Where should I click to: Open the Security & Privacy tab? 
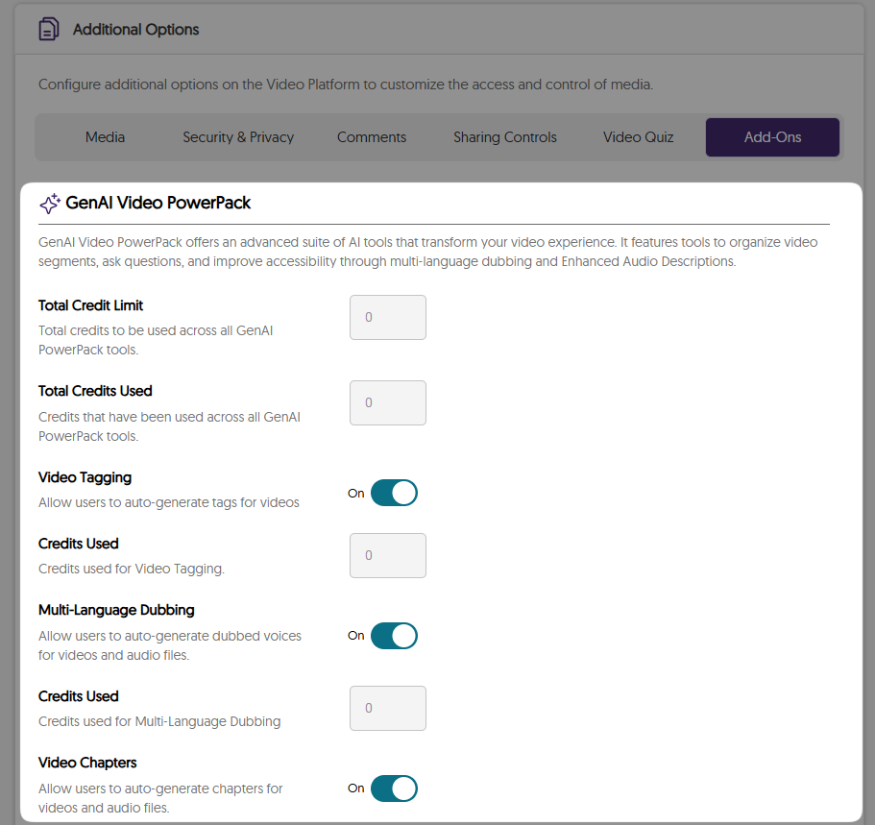pyautogui.click(x=238, y=137)
